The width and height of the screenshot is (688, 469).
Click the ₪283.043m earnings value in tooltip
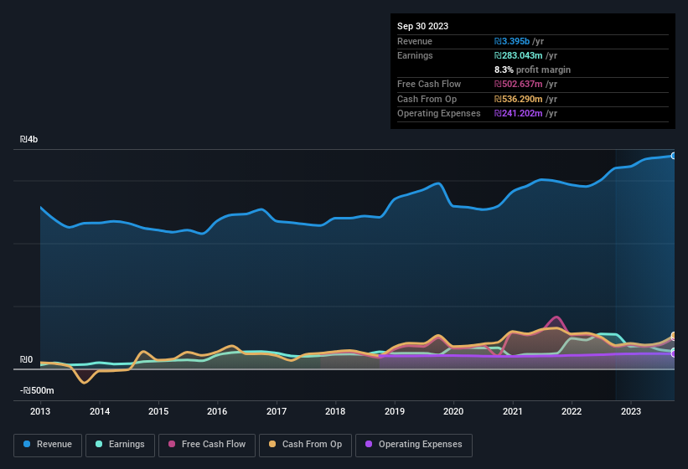(x=518, y=55)
